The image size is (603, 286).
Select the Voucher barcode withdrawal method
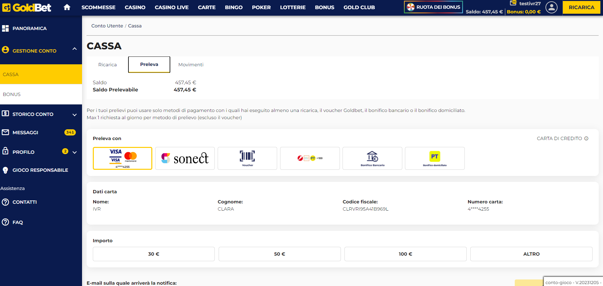click(247, 158)
